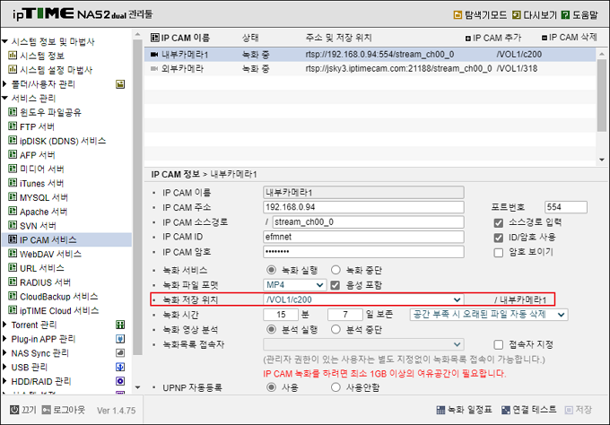
Task: Click the 연결 테스트 button
Action: [529, 410]
